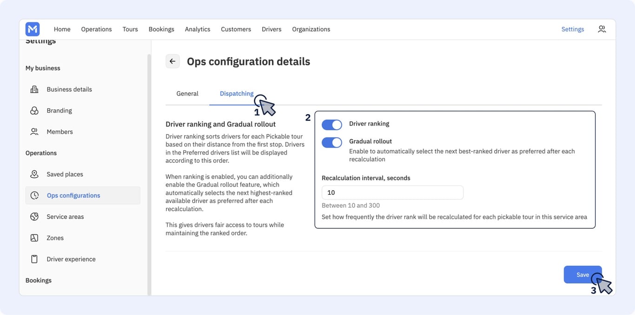Open Branding settings
635x315 pixels.
pyautogui.click(x=83, y=110)
